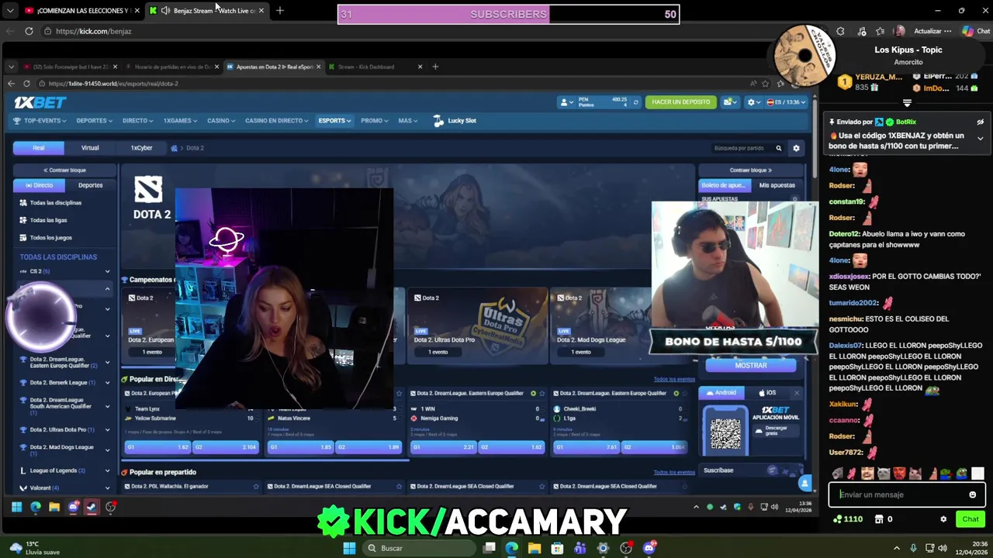Open the Windows Start button in the bottom taskbar
This screenshot has width=993, height=558.
[x=349, y=548]
